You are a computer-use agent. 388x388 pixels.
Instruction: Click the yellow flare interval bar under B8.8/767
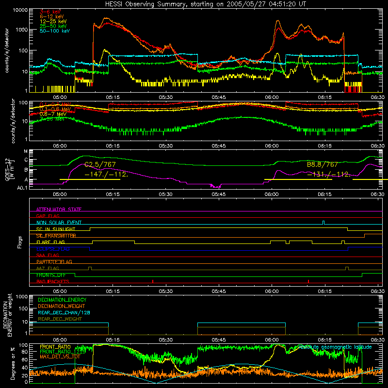tap(298, 179)
